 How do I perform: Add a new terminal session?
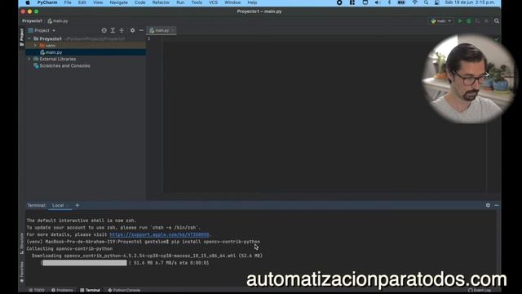[x=77, y=205]
